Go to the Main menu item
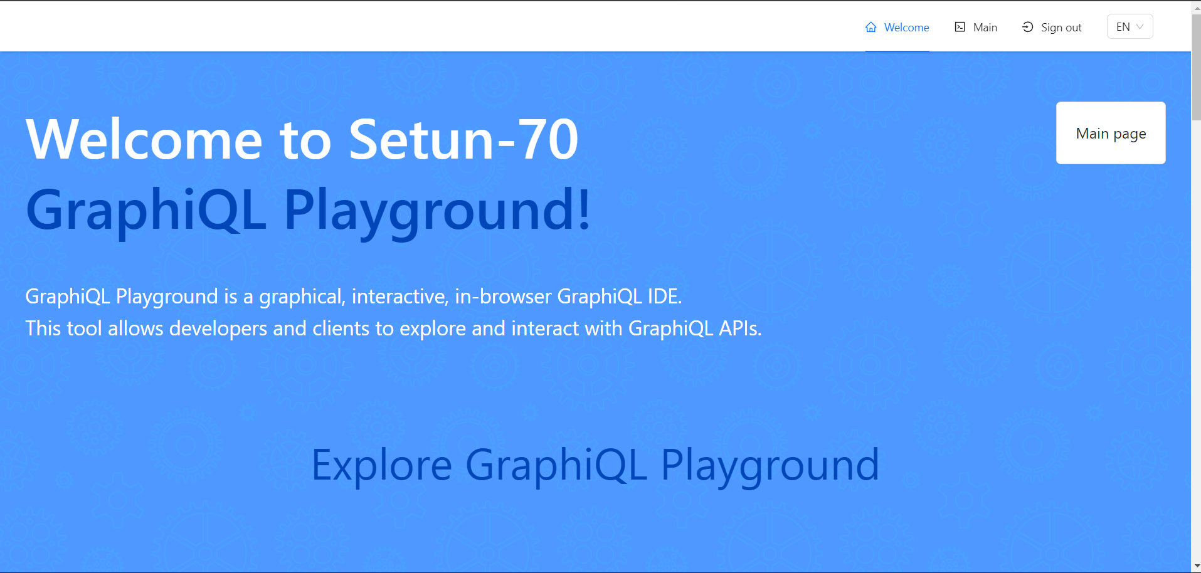This screenshot has height=573, width=1201. [976, 27]
